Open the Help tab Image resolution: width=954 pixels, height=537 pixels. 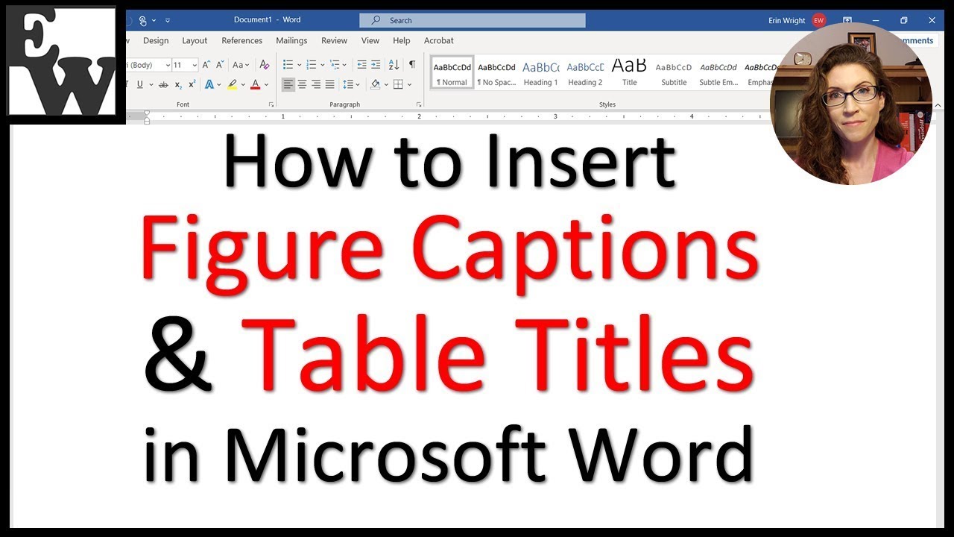click(402, 40)
